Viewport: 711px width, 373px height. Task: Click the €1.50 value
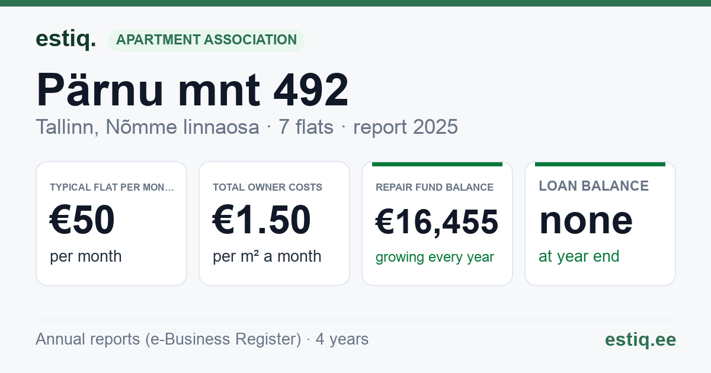262,220
